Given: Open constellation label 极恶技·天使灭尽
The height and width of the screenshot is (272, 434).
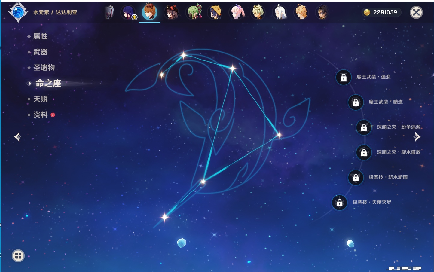Looking at the screenshot, I should (372, 202).
